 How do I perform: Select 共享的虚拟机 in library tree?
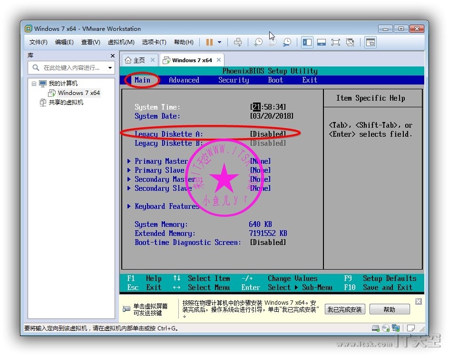(66, 102)
